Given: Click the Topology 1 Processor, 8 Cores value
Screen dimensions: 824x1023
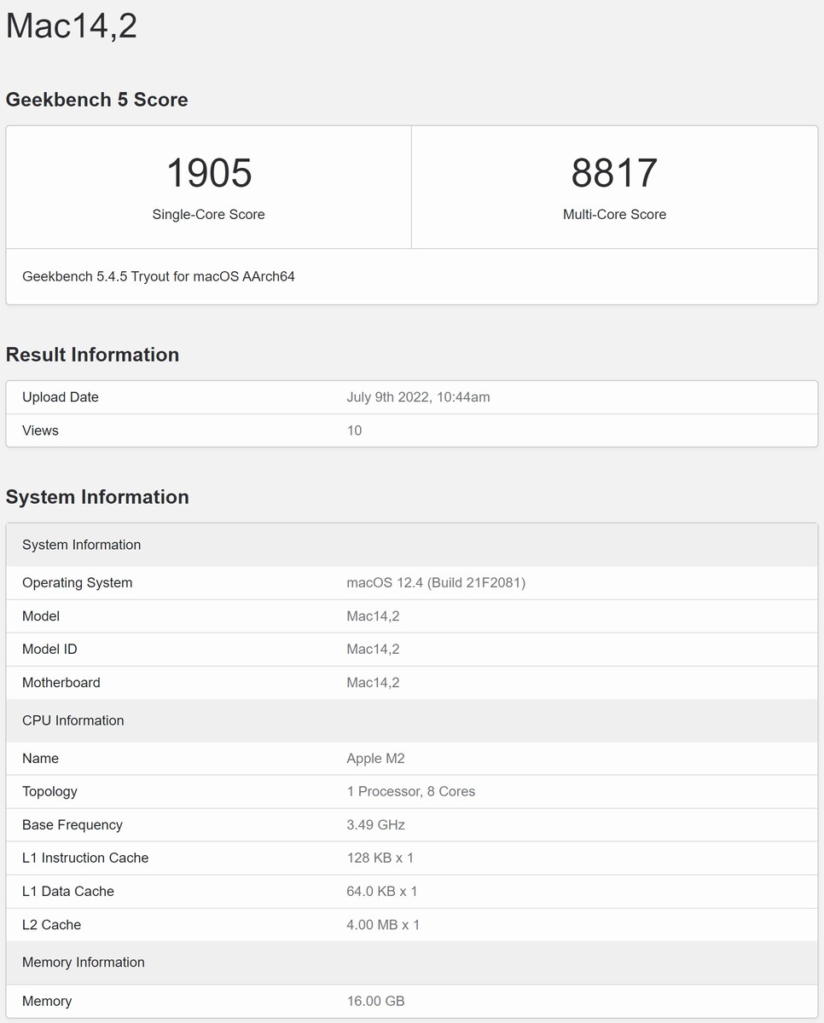Looking at the screenshot, I should click(x=411, y=792).
